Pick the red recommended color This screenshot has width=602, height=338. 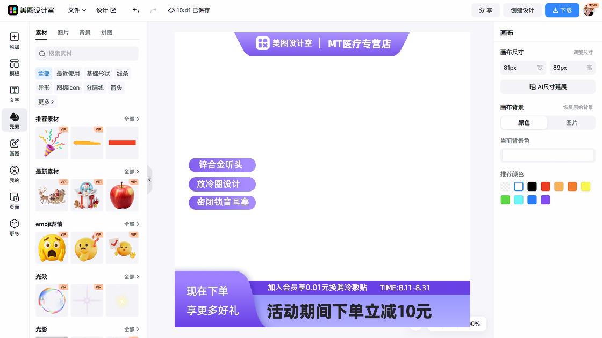point(545,187)
